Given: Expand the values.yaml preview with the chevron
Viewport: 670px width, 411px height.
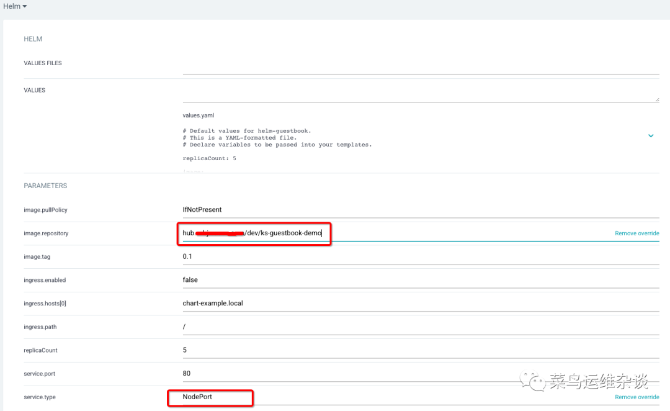Looking at the screenshot, I should [651, 135].
